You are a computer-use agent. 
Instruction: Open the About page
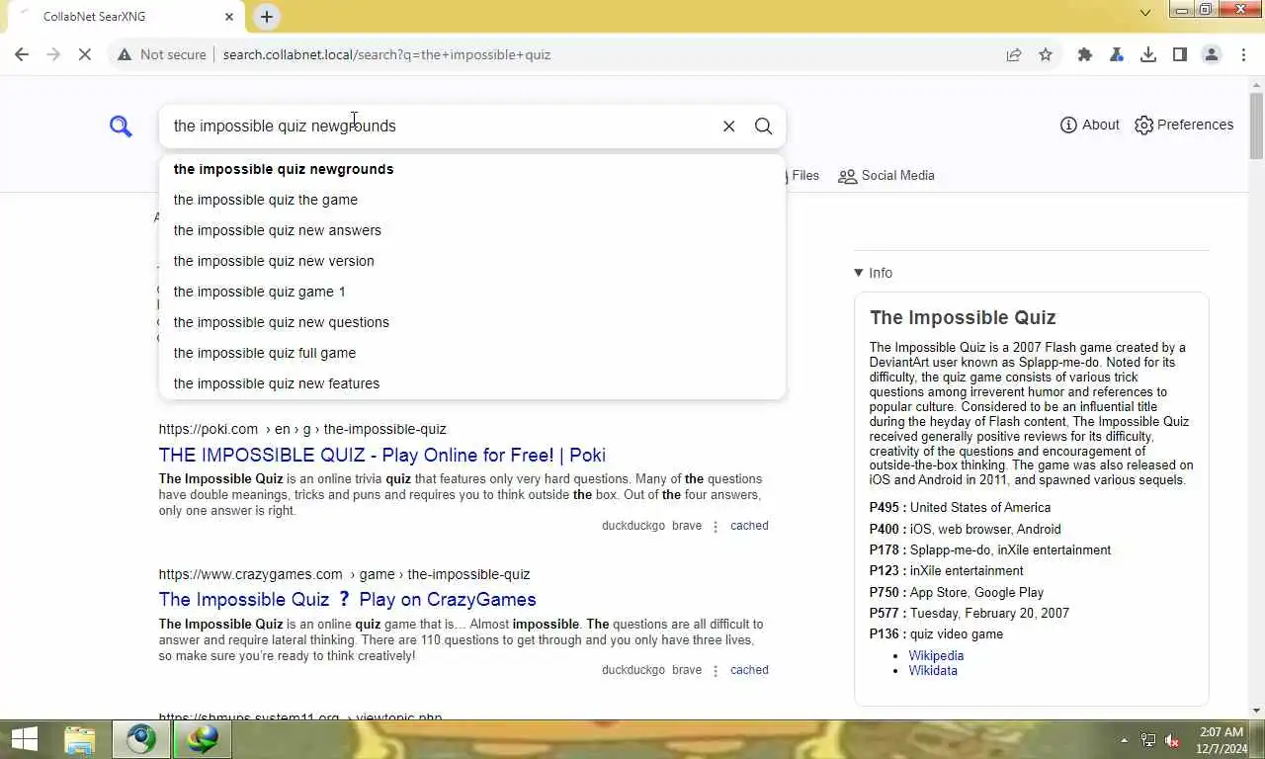(x=1089, y=125)
